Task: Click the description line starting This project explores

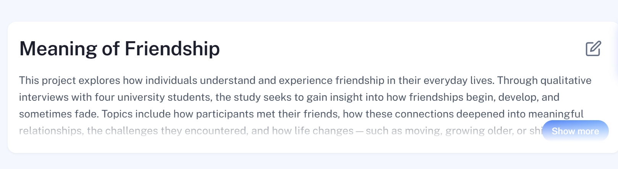Action: 305,80
